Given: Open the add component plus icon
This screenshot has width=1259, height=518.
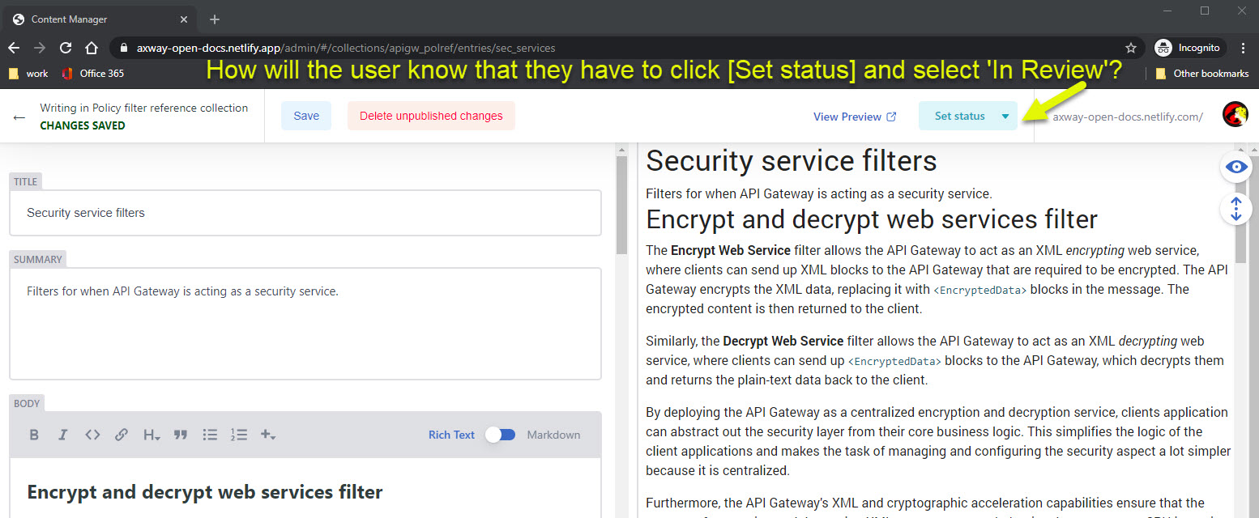Looking at the screenshot, I should 268,435.
